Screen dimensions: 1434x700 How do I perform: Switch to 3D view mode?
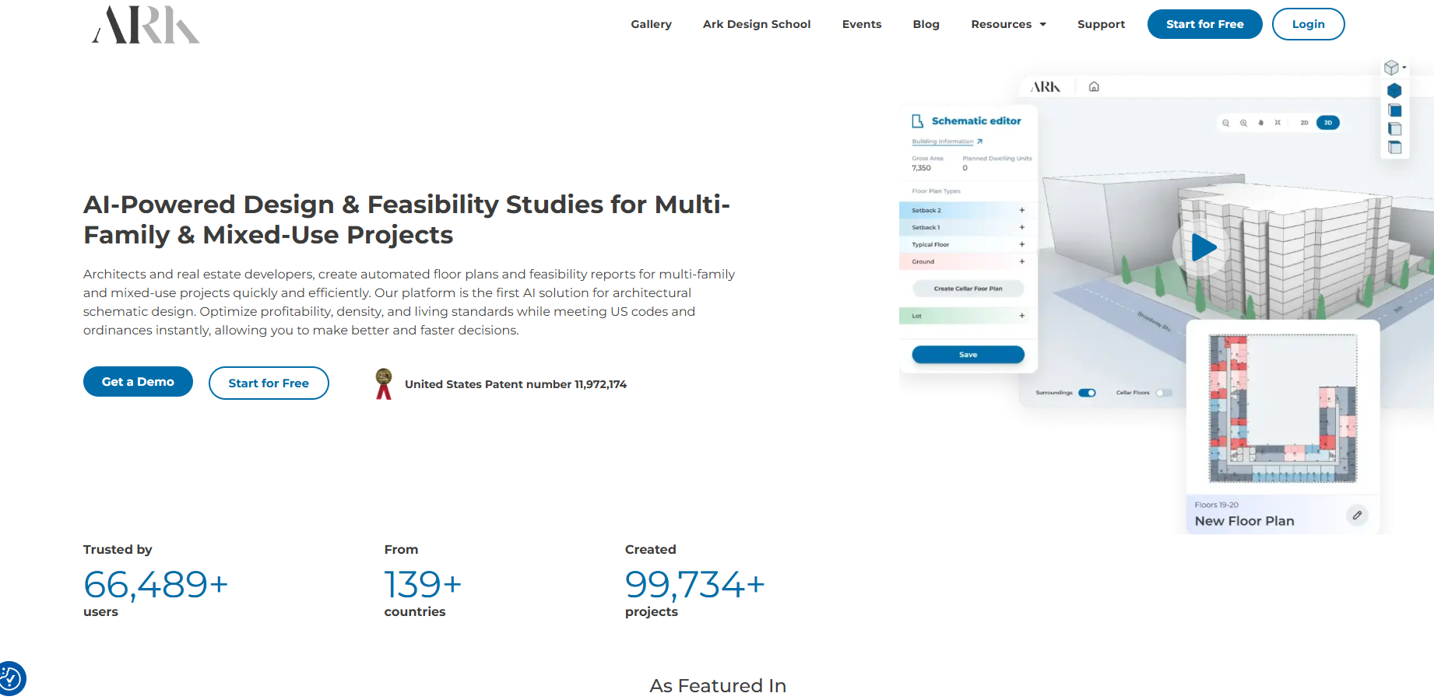(x=1328, y=123)
